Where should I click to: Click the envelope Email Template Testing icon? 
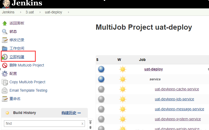coord(5,90)
